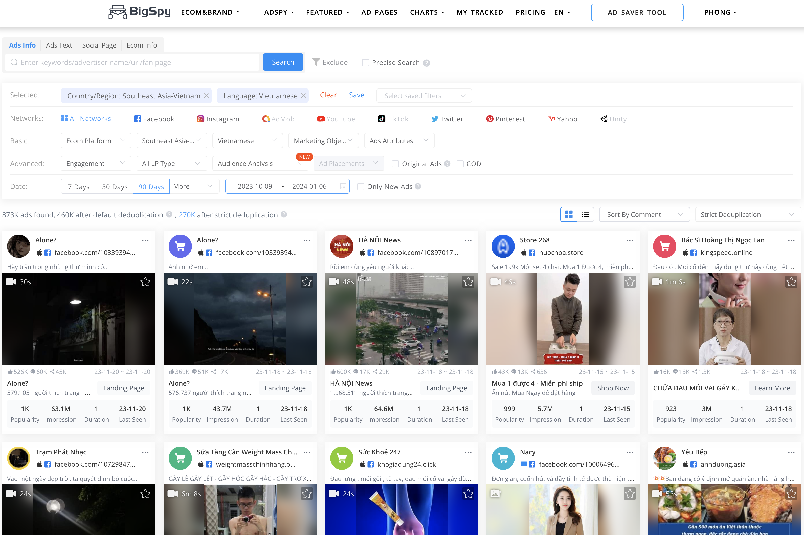Expand the Ecom Platform dropdown
Viewport: 804px width, 535px height.
point(96,141)
